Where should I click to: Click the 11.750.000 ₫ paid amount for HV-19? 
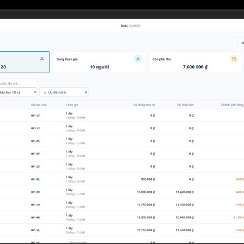click(x=146, y=205)
